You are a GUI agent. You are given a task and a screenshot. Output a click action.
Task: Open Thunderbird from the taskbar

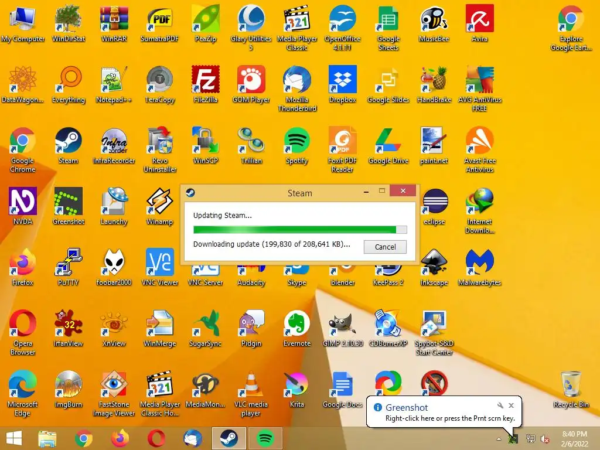coord(192,438)
